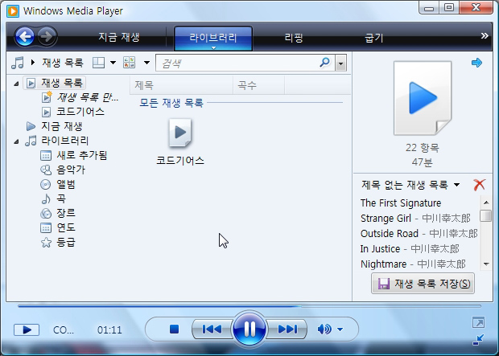Collapse the 라이브러리 tree node
The height and width of the screenshot is (356, 499).
pyautogui.click(x=16, y=141)
